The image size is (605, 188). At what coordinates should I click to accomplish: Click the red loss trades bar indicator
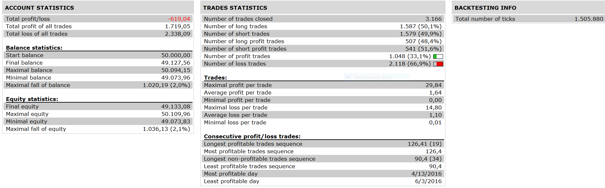click(x=438, y=64)
